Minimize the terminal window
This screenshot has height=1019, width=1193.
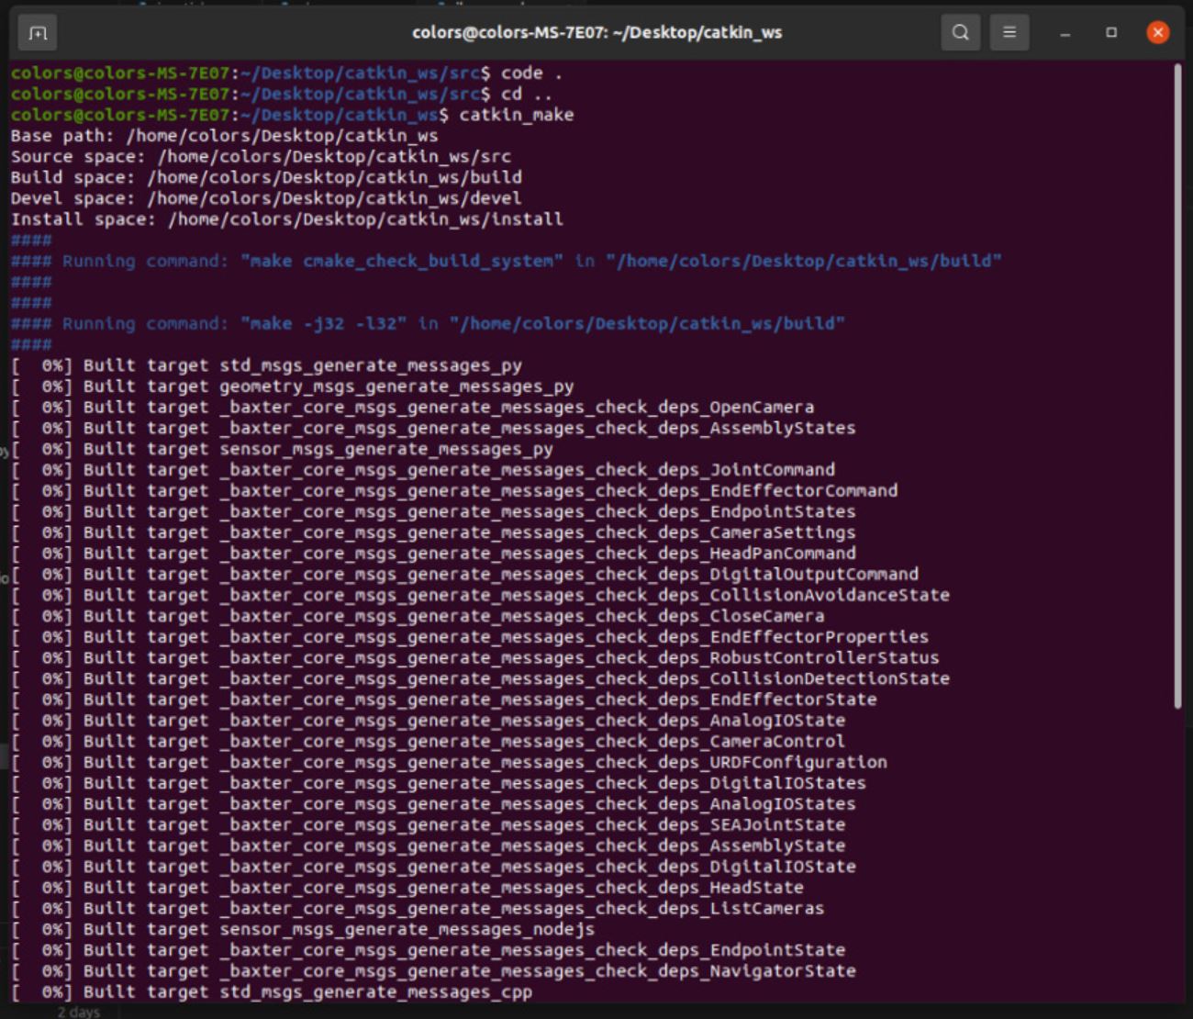(1065, 33)
